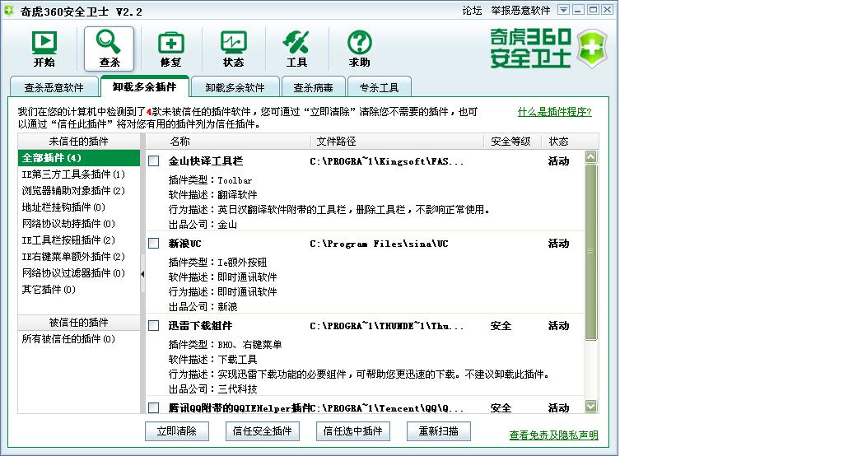Image resolution: width=853 pixels, height=456 pixels.
Task: Switch to the 查杀病毒 tab
Action: 313,87
